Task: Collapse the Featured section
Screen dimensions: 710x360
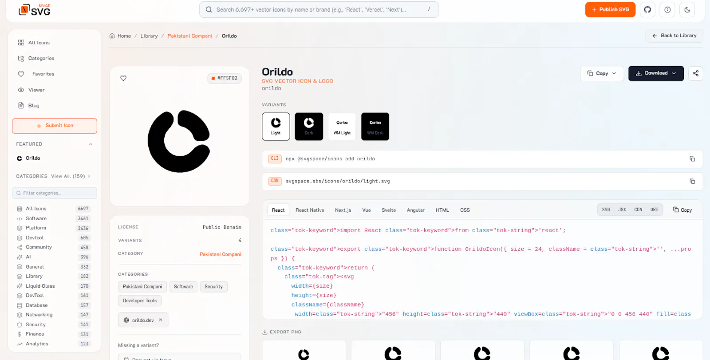Action: click(x=91, y=144)
